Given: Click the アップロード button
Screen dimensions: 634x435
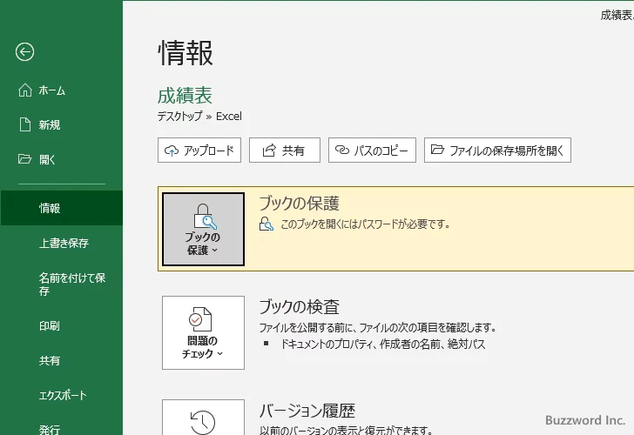Looking at the screenshot, I should 199,151.
